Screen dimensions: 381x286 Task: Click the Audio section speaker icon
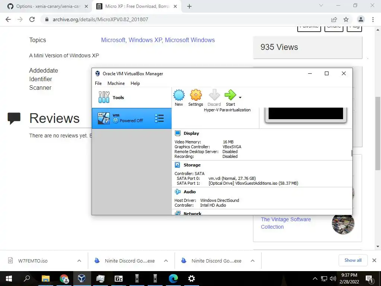pos(177,192)
